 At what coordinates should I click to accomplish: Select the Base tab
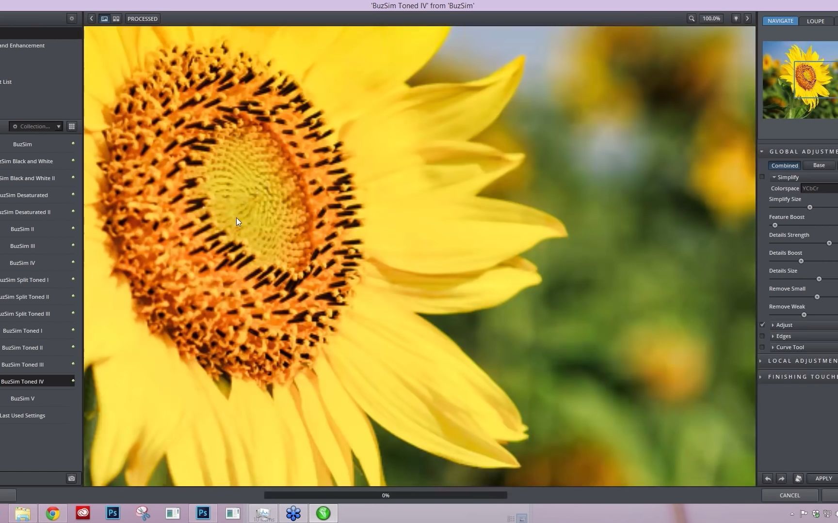click(818, 165)
